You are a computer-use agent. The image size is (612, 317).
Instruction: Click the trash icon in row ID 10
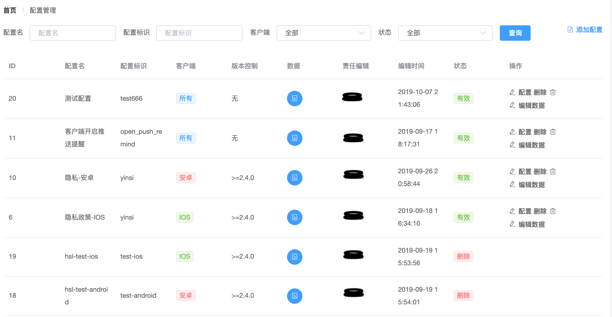click(x=553, y=171)
